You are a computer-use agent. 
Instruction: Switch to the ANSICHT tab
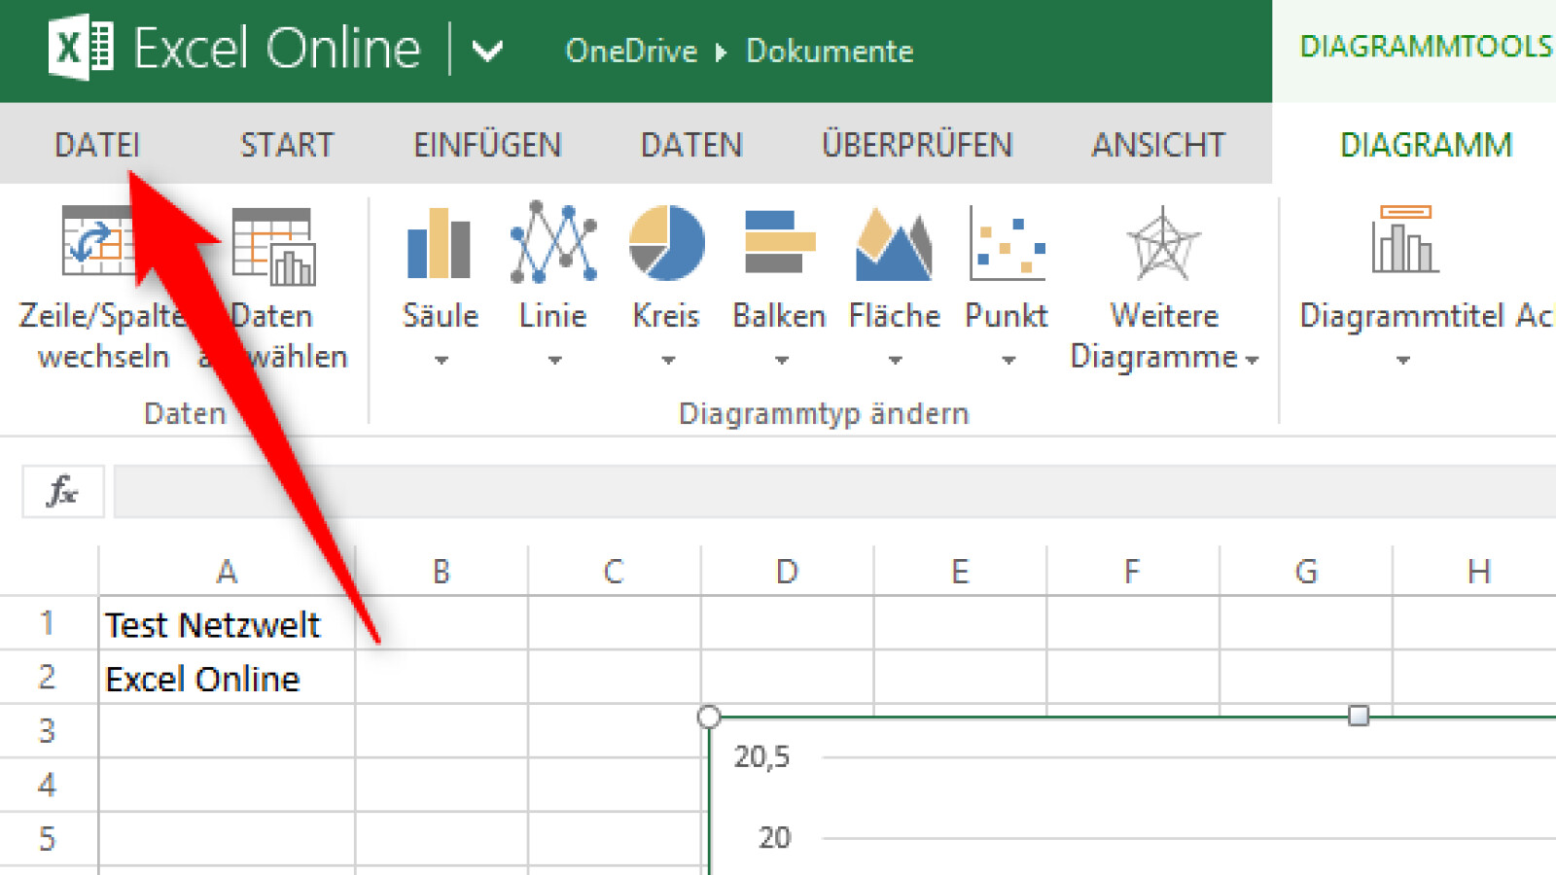1157,145
